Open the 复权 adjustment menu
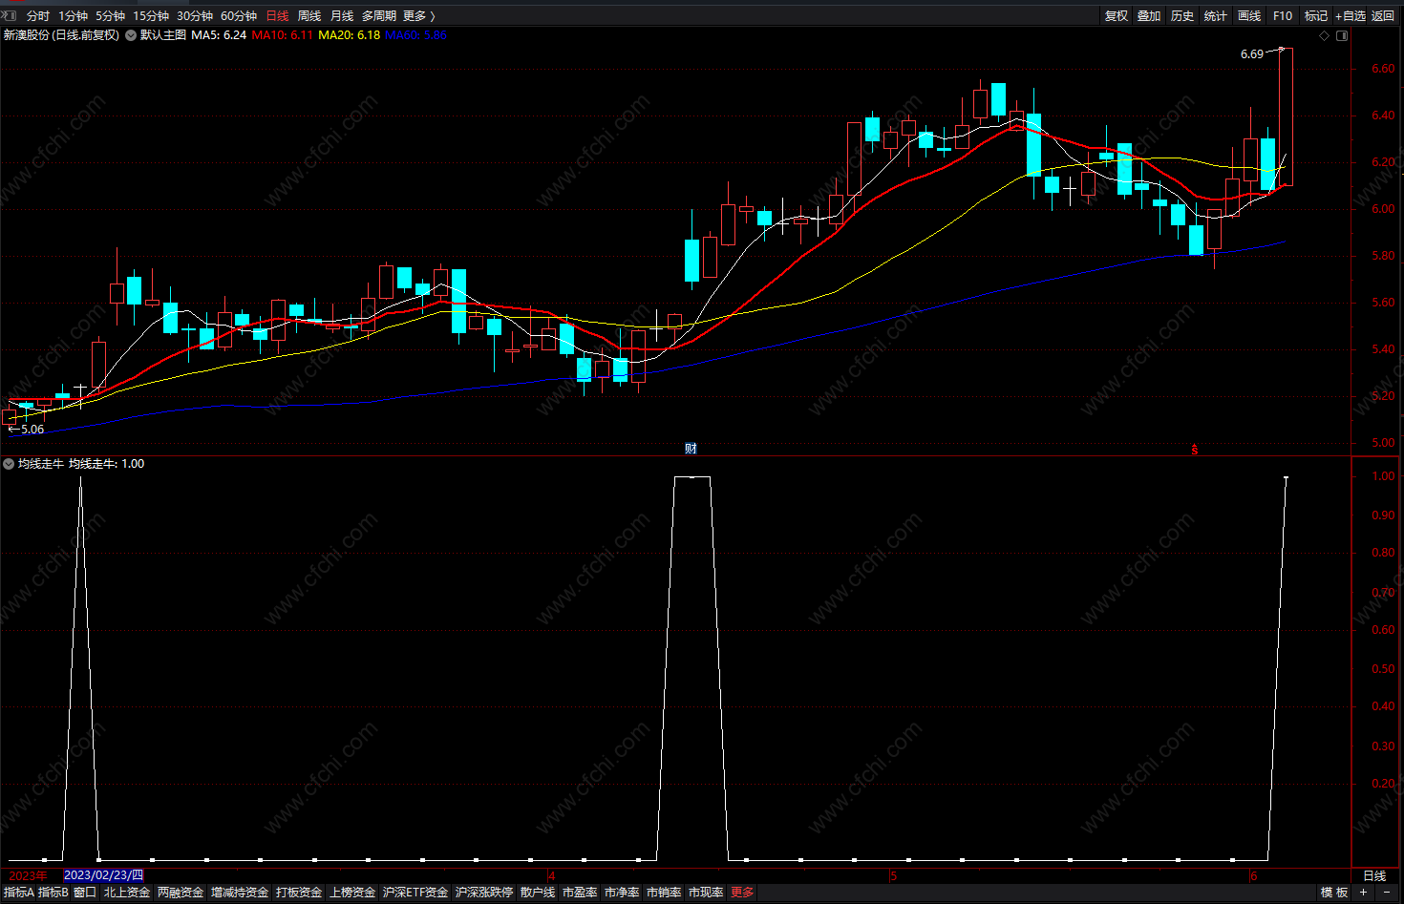 click(x=1117, y=15)
